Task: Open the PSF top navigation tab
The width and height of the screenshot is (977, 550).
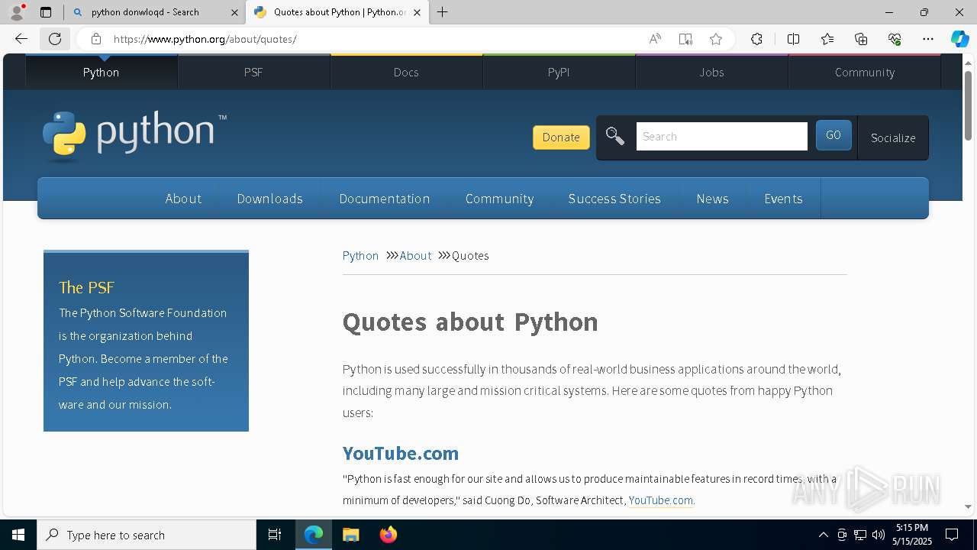Action: [x=253, y=72]
